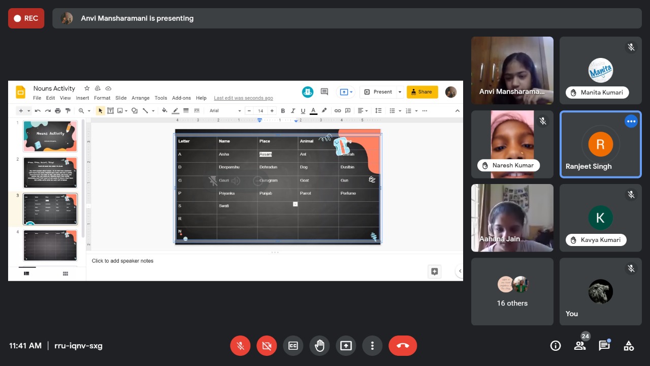650x366 pixels.
Task: Click the yellow Share button
Action: tap(422, 92)
